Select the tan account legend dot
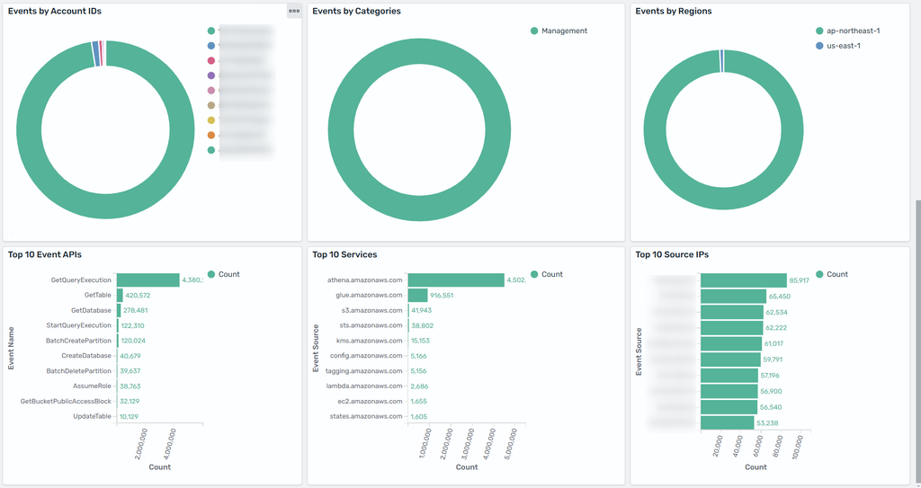 point(210,106)
